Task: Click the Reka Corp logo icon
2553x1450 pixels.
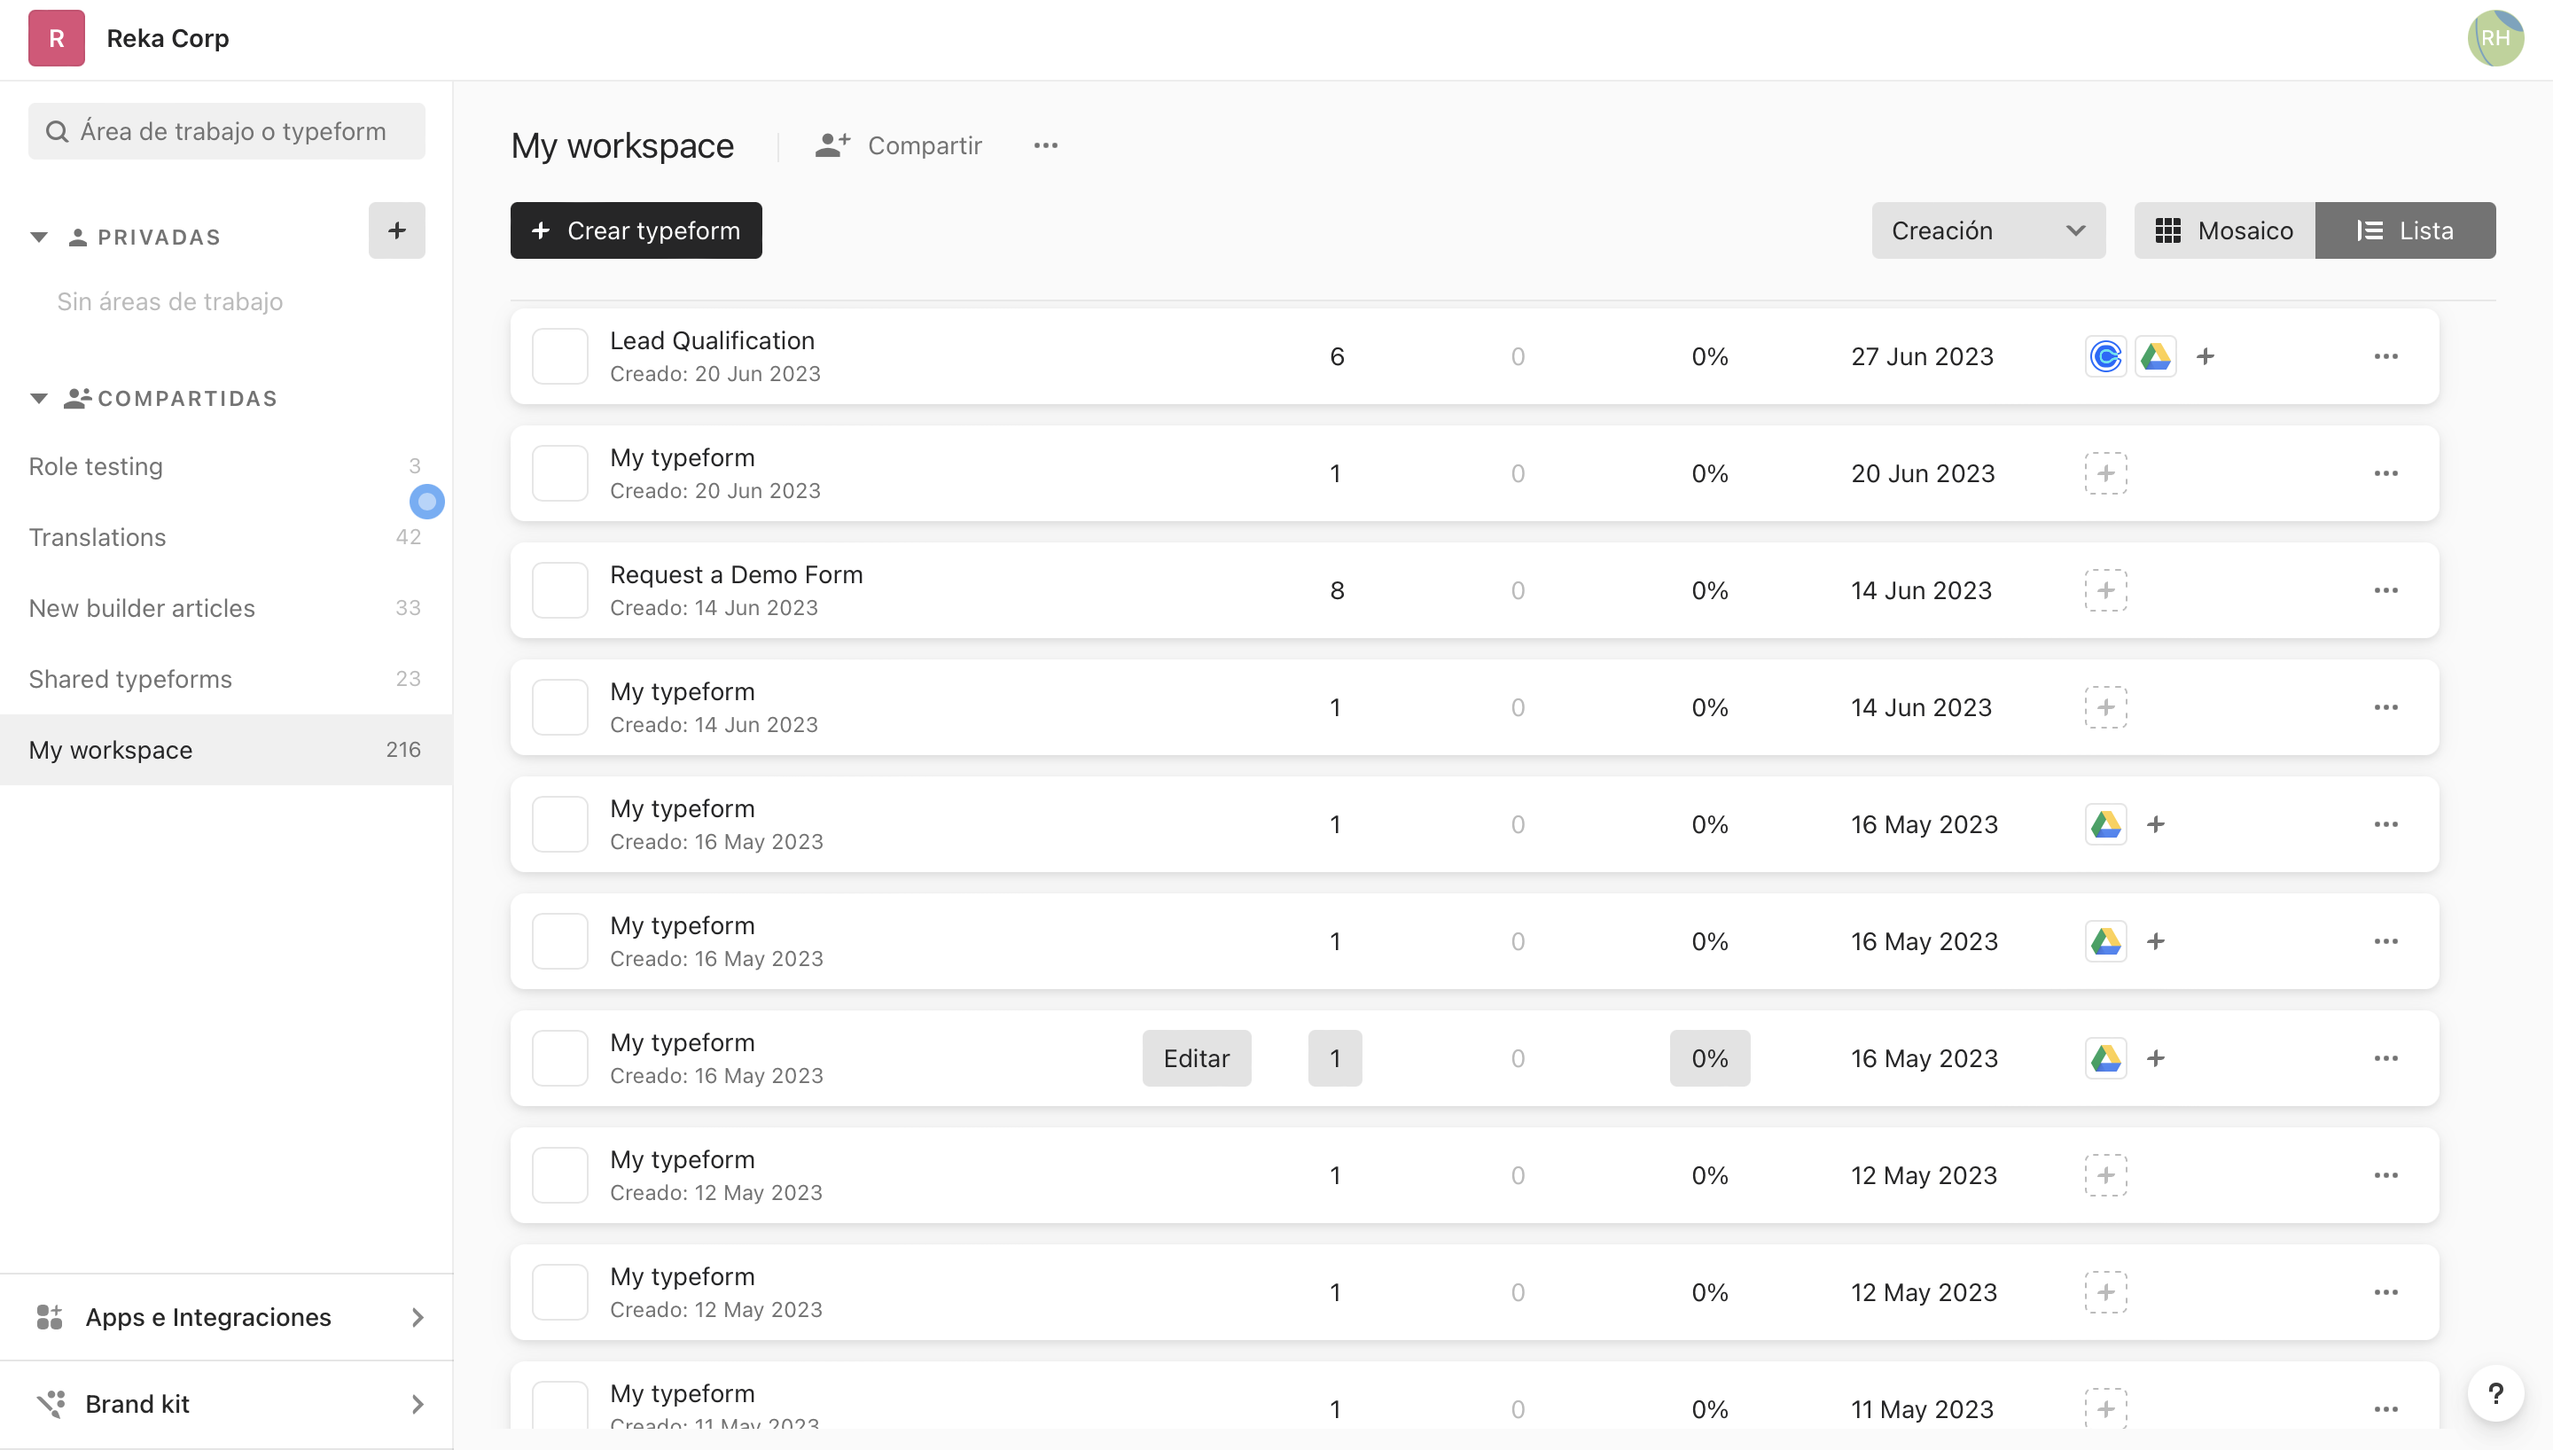Action: click(x=56, y=38)
